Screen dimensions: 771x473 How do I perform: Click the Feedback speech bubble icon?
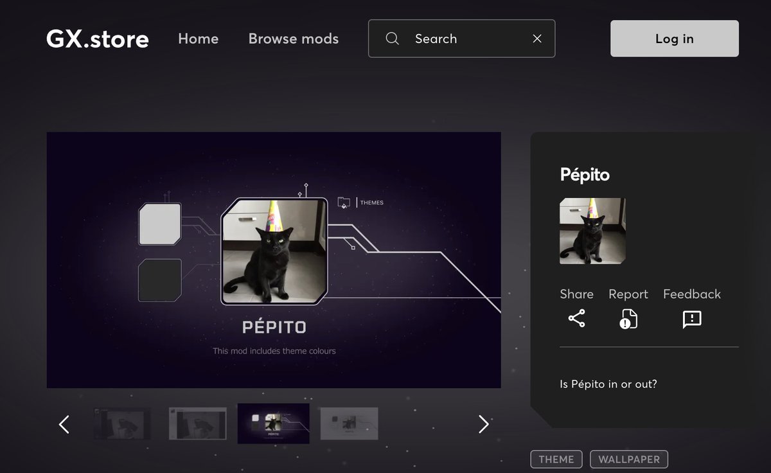(x=692, y=319)
